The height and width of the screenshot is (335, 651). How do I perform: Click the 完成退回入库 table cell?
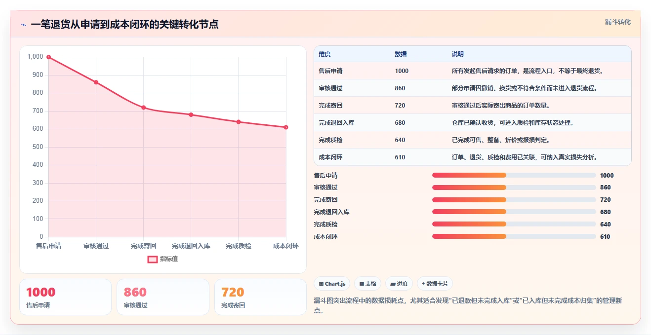[x=336, y=123]
